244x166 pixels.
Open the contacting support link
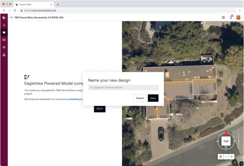point(75,99)
